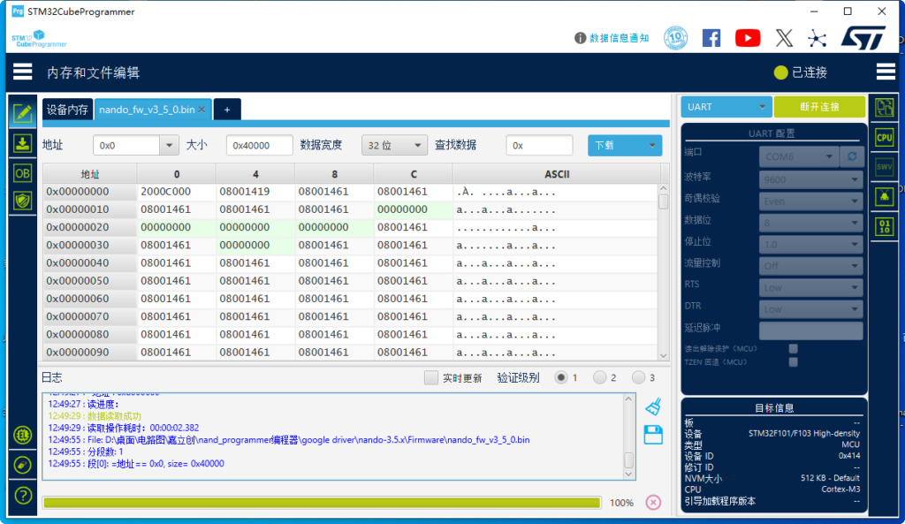This screenshot has height=524, width=905.
Task: Select verification level 2 radio button
Action: tap(600, 377)
